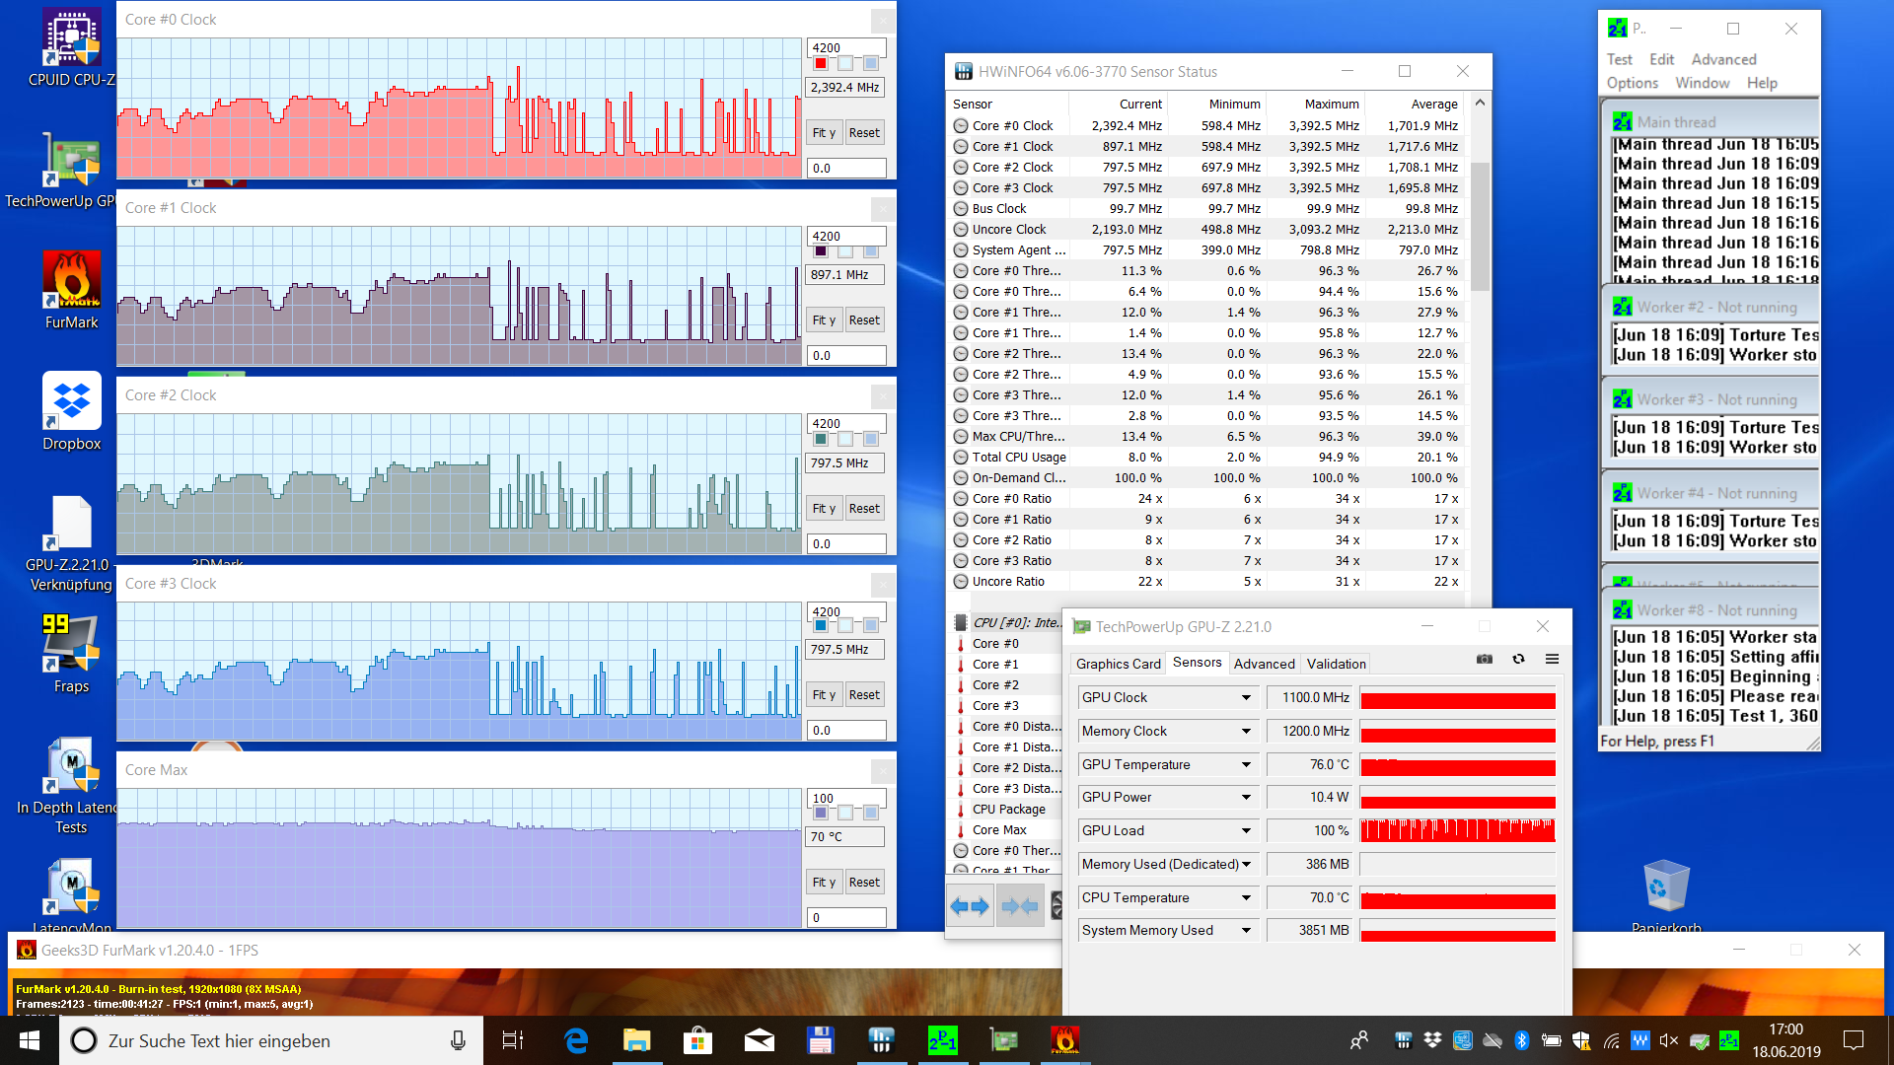This screenshot has height=1065, width=1894.
Task: Click the HWiNFO collapse arrows button
Action: pyautogui.click(x=1019, y=905)
